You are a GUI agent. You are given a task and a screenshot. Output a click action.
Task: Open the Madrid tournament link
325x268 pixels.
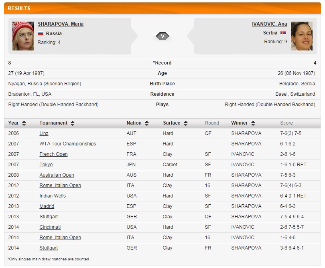[x=47, y=206]
